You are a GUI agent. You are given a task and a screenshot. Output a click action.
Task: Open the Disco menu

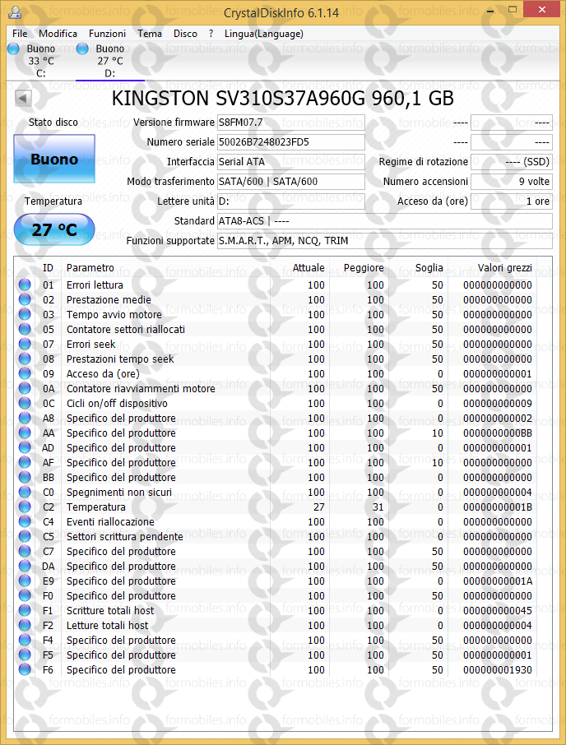(185, 34)
